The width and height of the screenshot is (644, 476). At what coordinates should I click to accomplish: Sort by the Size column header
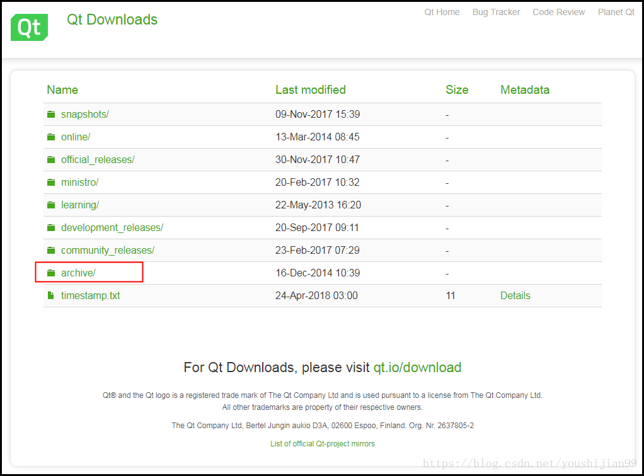point(457,90)
